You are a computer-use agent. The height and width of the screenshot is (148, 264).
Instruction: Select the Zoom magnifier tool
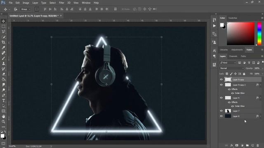3,122
